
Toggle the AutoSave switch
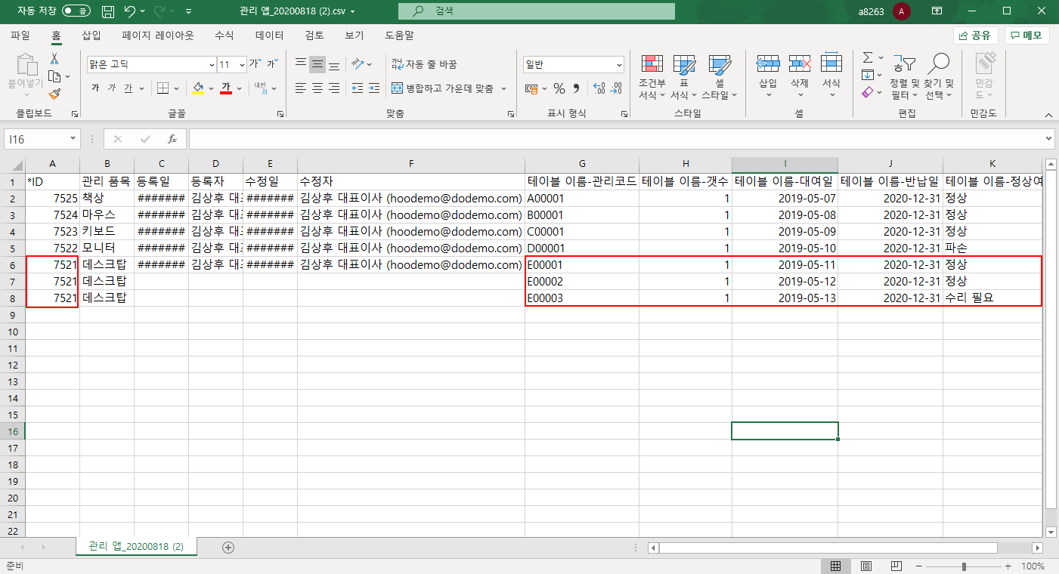tap(76, 11)
